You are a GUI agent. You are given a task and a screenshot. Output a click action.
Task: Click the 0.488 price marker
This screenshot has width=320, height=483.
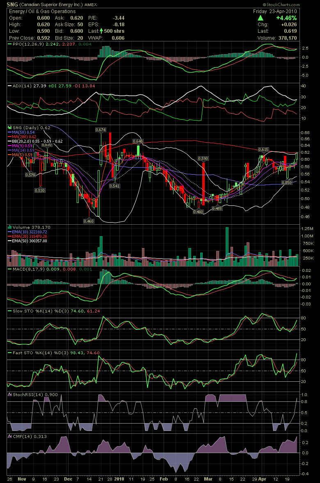(217, 209)
